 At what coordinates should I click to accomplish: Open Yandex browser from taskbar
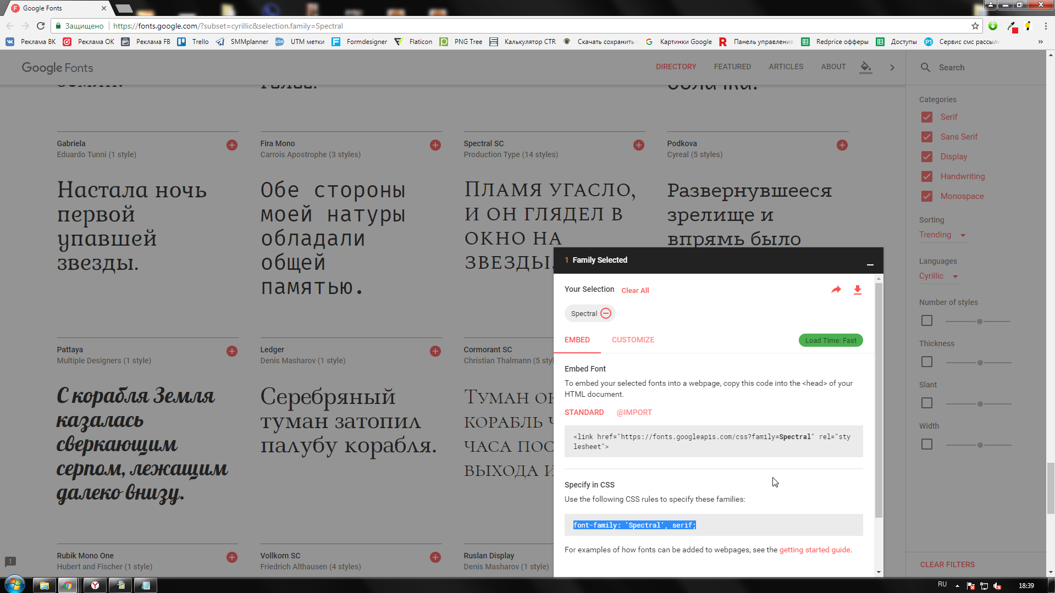[95, 585]
